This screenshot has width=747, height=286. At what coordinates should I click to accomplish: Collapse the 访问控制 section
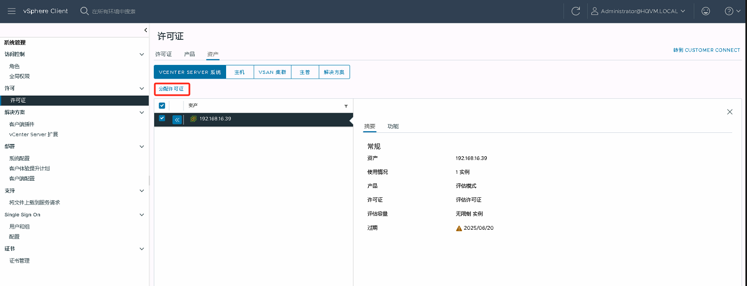point(142,54)
